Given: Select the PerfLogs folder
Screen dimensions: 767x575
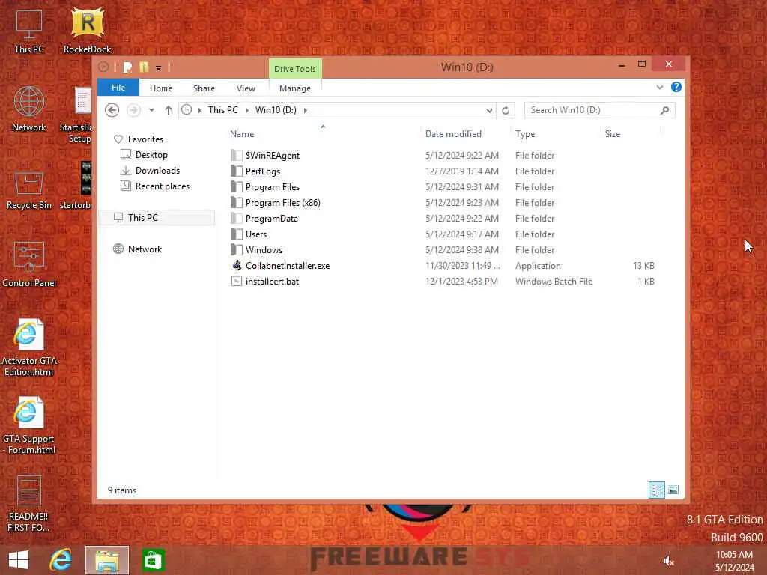Looking at the screenshot, I should (x=262, y=171).
